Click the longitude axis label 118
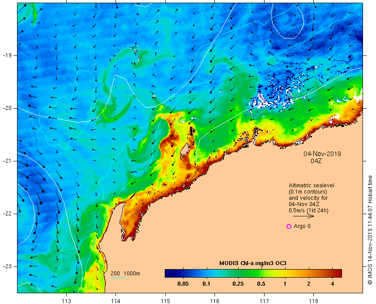The image size is (376, 304). point(314,301)
